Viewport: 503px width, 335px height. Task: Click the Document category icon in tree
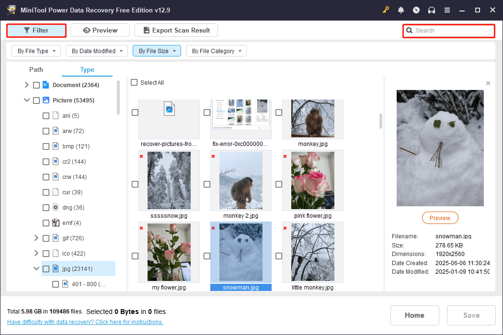46,85
